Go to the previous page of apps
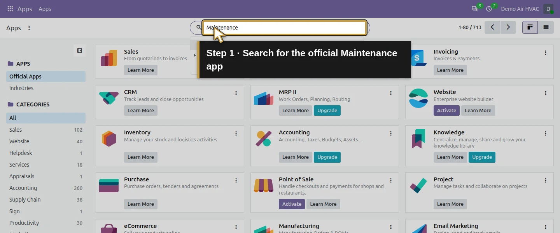The height and width of the screenshot is (233, 560). pyautogui.click(x=492, y=27)
